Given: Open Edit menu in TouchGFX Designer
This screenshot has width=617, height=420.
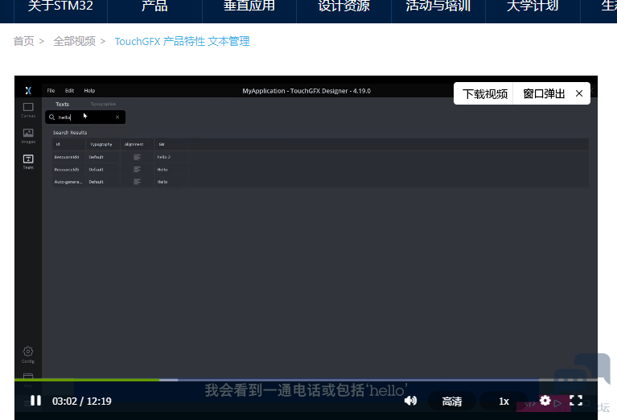Looking at the screenshot, I should (x=69, y=91).
